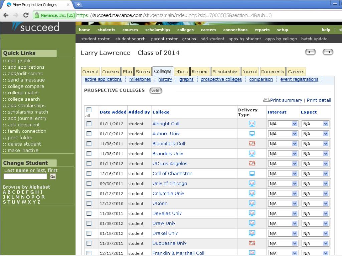Open Expect dropdown for Bloomfield Coll
The image size is (342, 256).
click(x=315, y=144)
